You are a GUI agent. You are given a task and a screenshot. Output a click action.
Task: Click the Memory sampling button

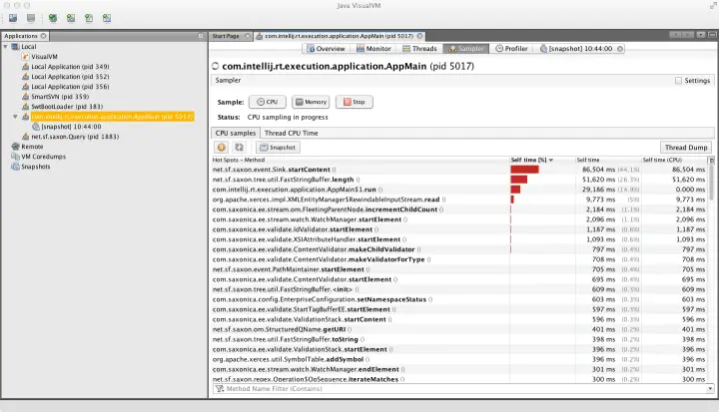[311, 102]
